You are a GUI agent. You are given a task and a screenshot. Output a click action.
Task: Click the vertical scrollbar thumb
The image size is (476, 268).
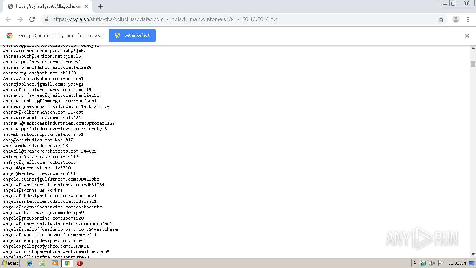[x=473, y=64]
